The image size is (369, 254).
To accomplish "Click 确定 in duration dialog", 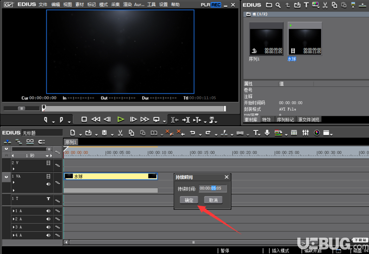I will [x=189, y=200].
